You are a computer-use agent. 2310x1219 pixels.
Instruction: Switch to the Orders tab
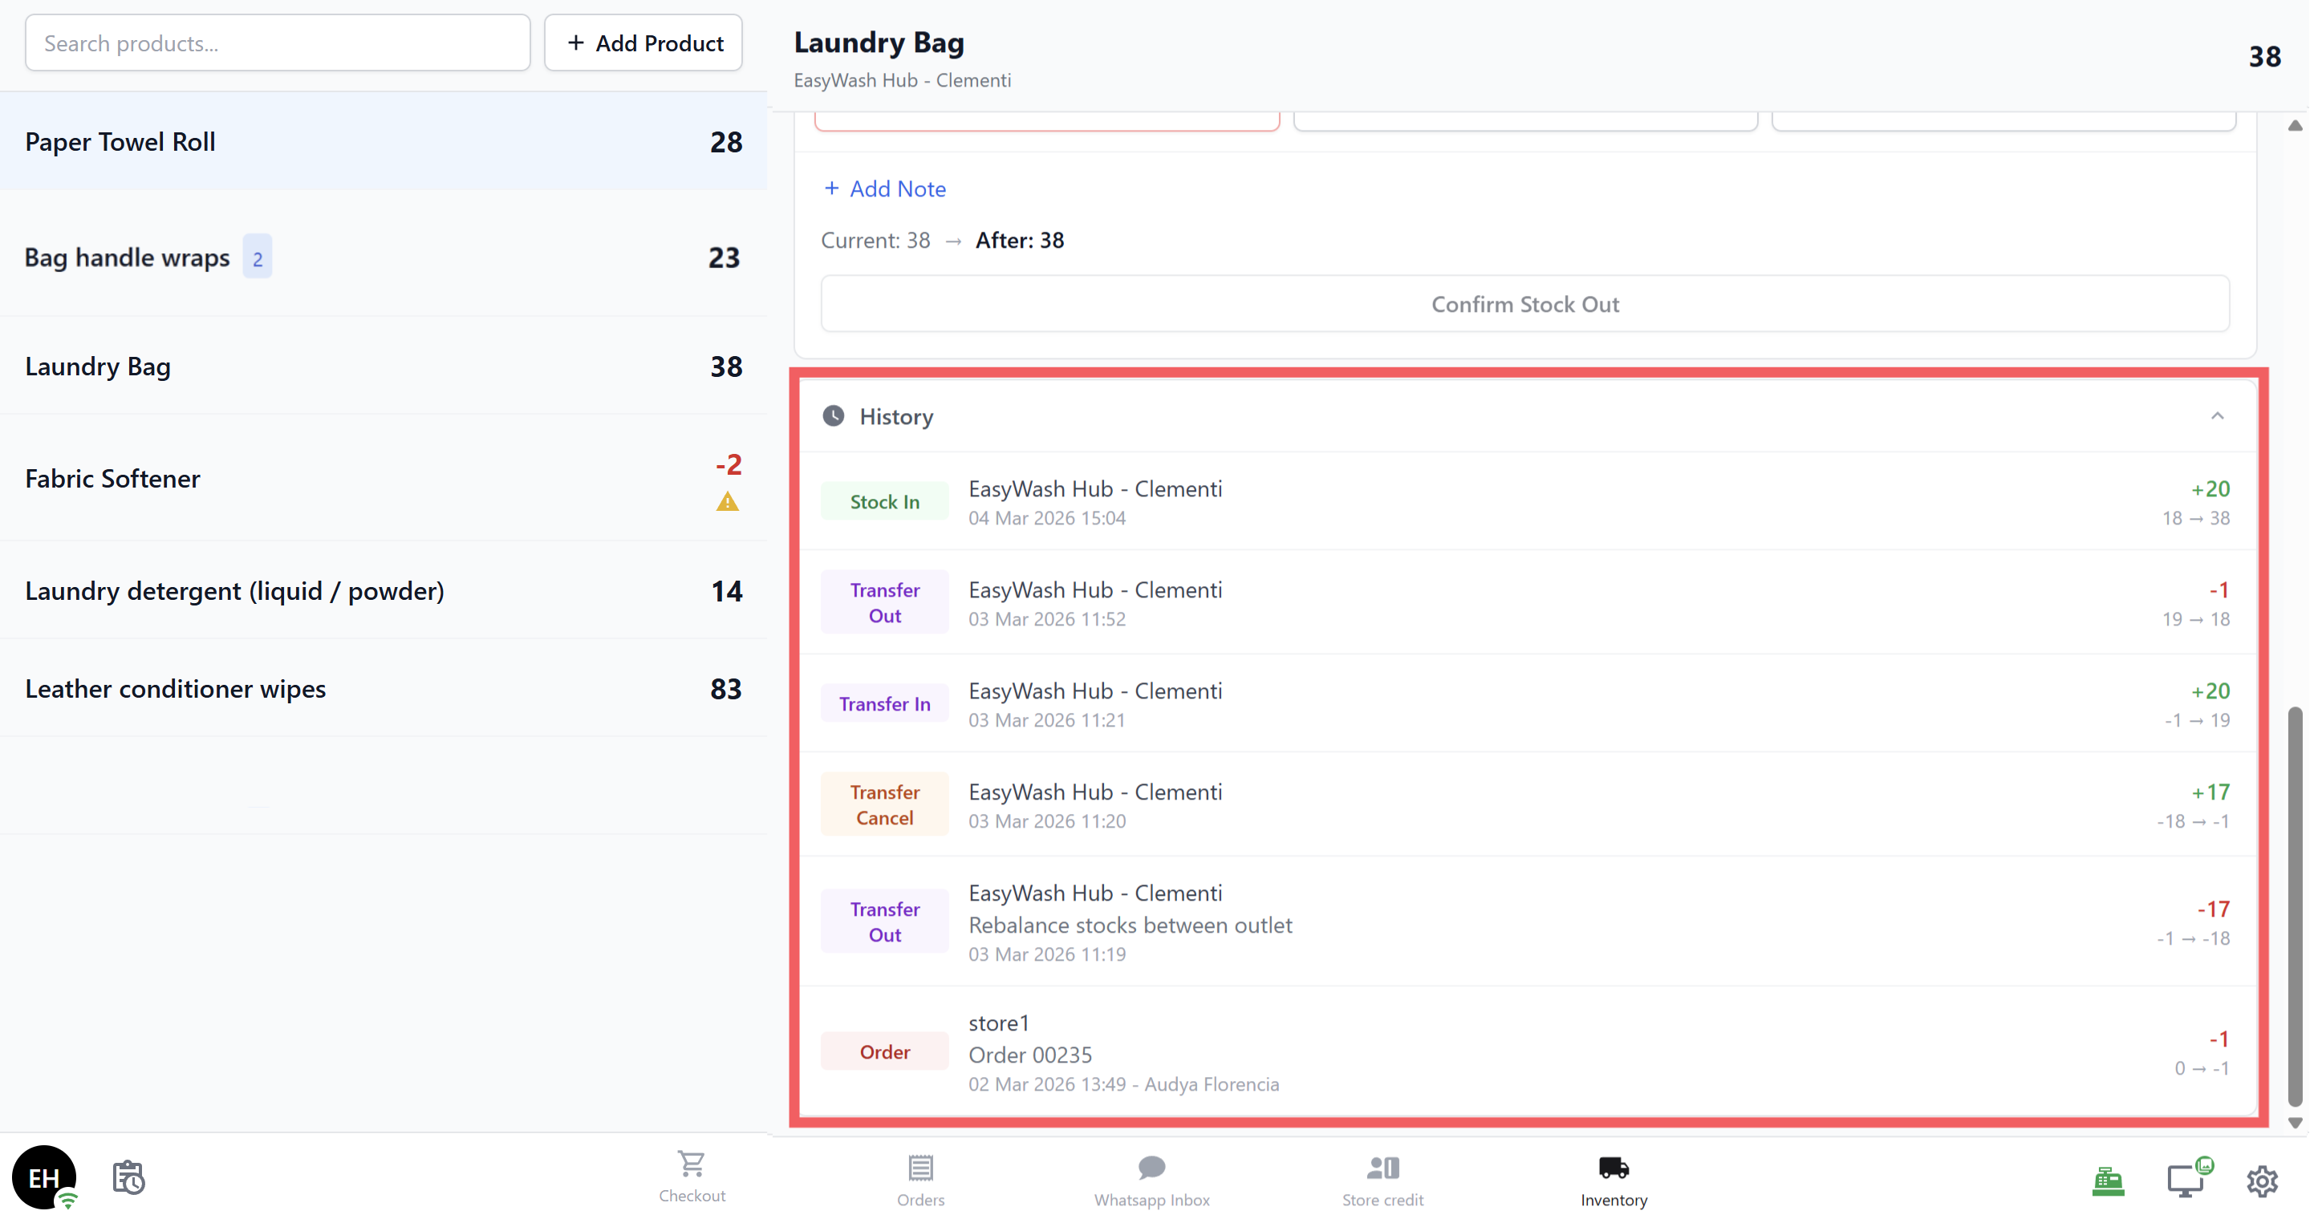[x=920, y=1181]
